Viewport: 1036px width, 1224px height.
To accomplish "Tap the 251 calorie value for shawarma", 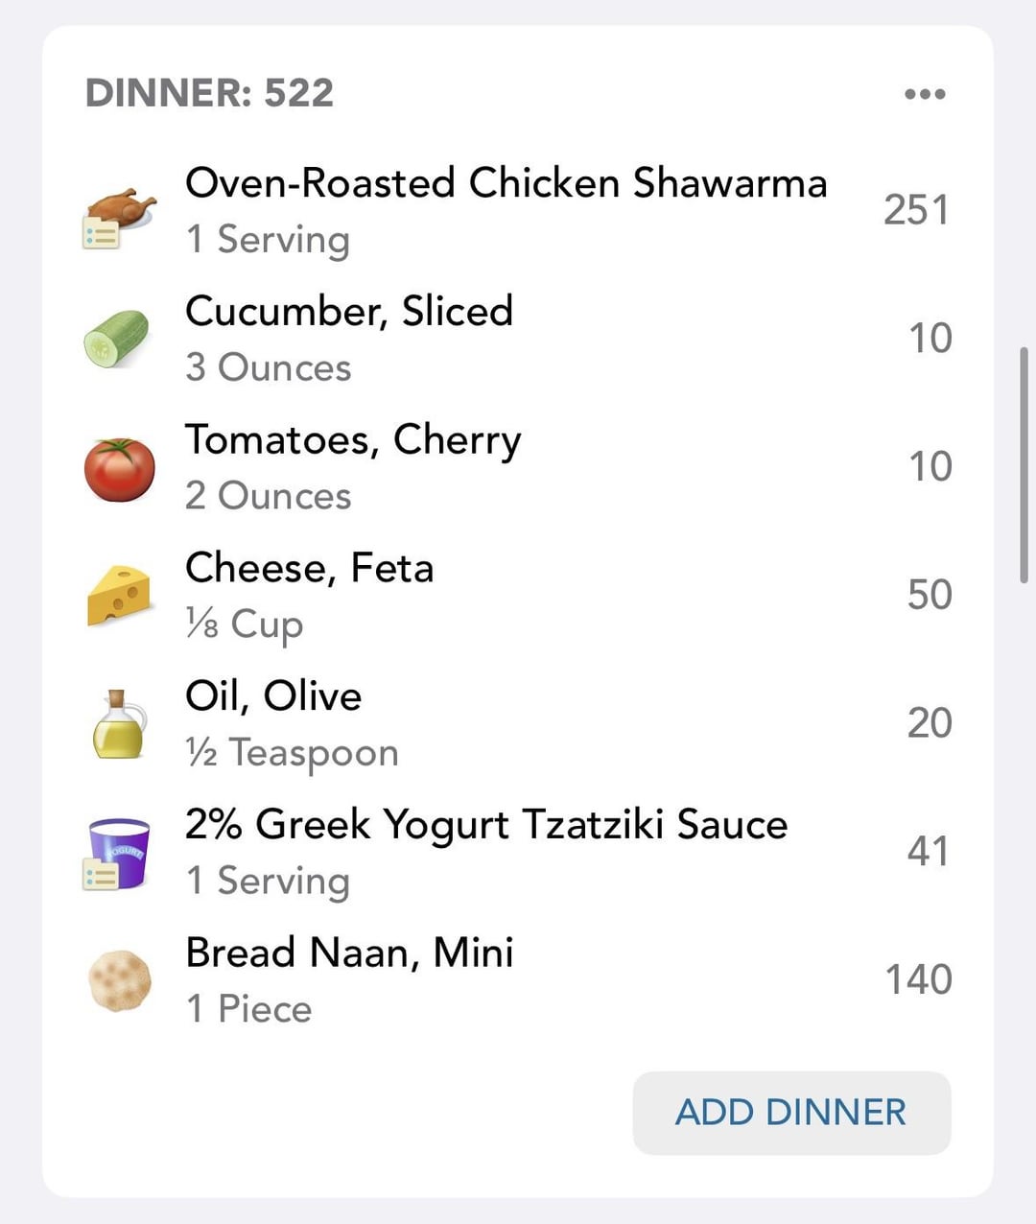I will pyautogui.click(x=916, y=210).
